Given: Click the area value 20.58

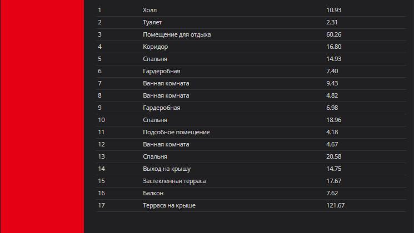Looking at the screenshot, I should pos(333,157).
